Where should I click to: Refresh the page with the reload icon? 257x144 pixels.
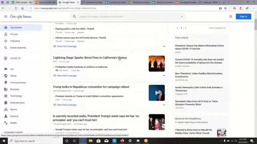[16, 8]
